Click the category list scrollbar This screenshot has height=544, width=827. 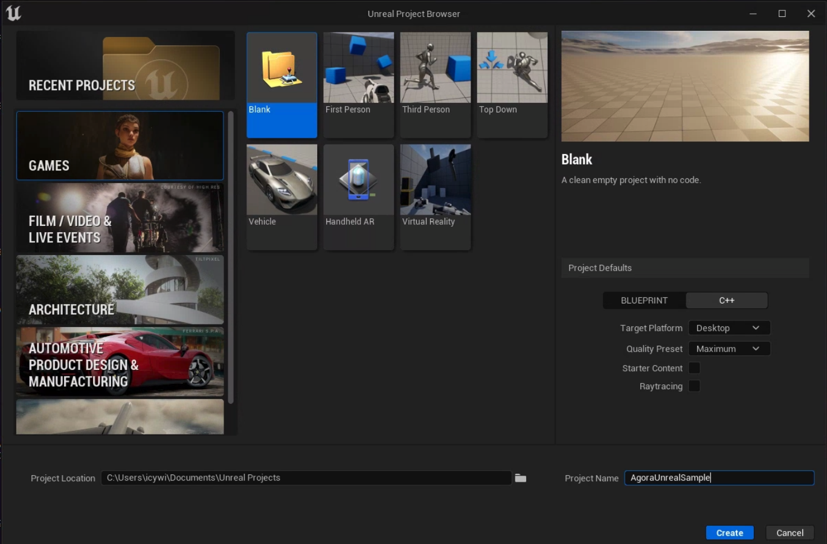tap(231, 257)
